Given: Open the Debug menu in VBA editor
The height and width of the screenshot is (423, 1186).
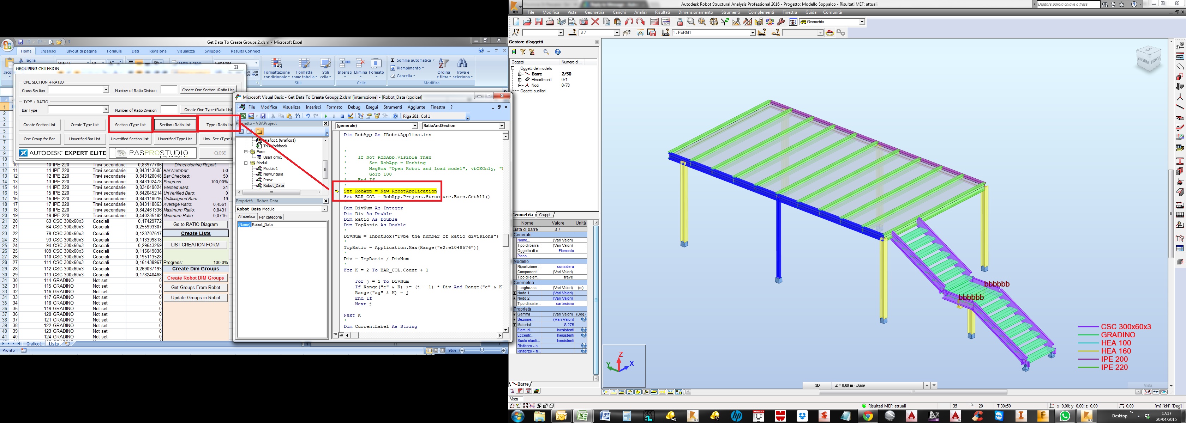Looking at the screenshot, I should 354,107.
